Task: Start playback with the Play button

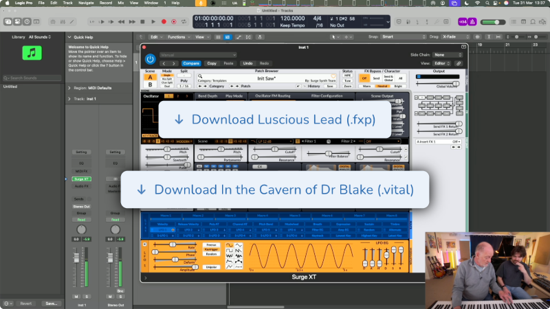Action: click(153, 22)
